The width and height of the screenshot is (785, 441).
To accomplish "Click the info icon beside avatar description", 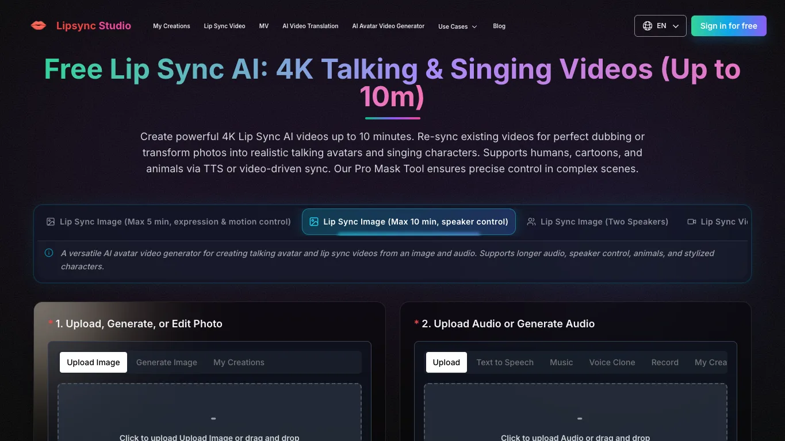I will [x=49, y=253].
